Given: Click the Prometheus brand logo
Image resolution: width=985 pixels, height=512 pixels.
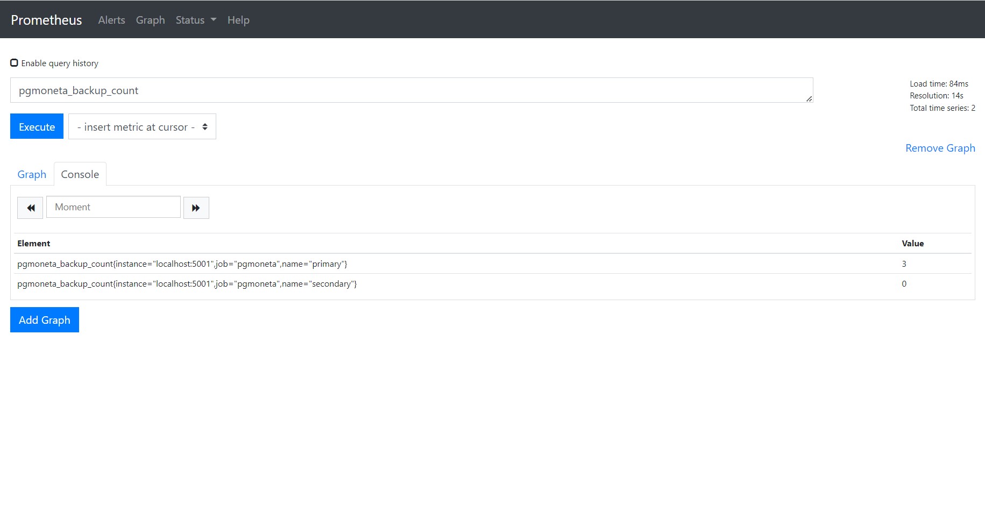Looking at the screenshot, I should coord(46,20).
